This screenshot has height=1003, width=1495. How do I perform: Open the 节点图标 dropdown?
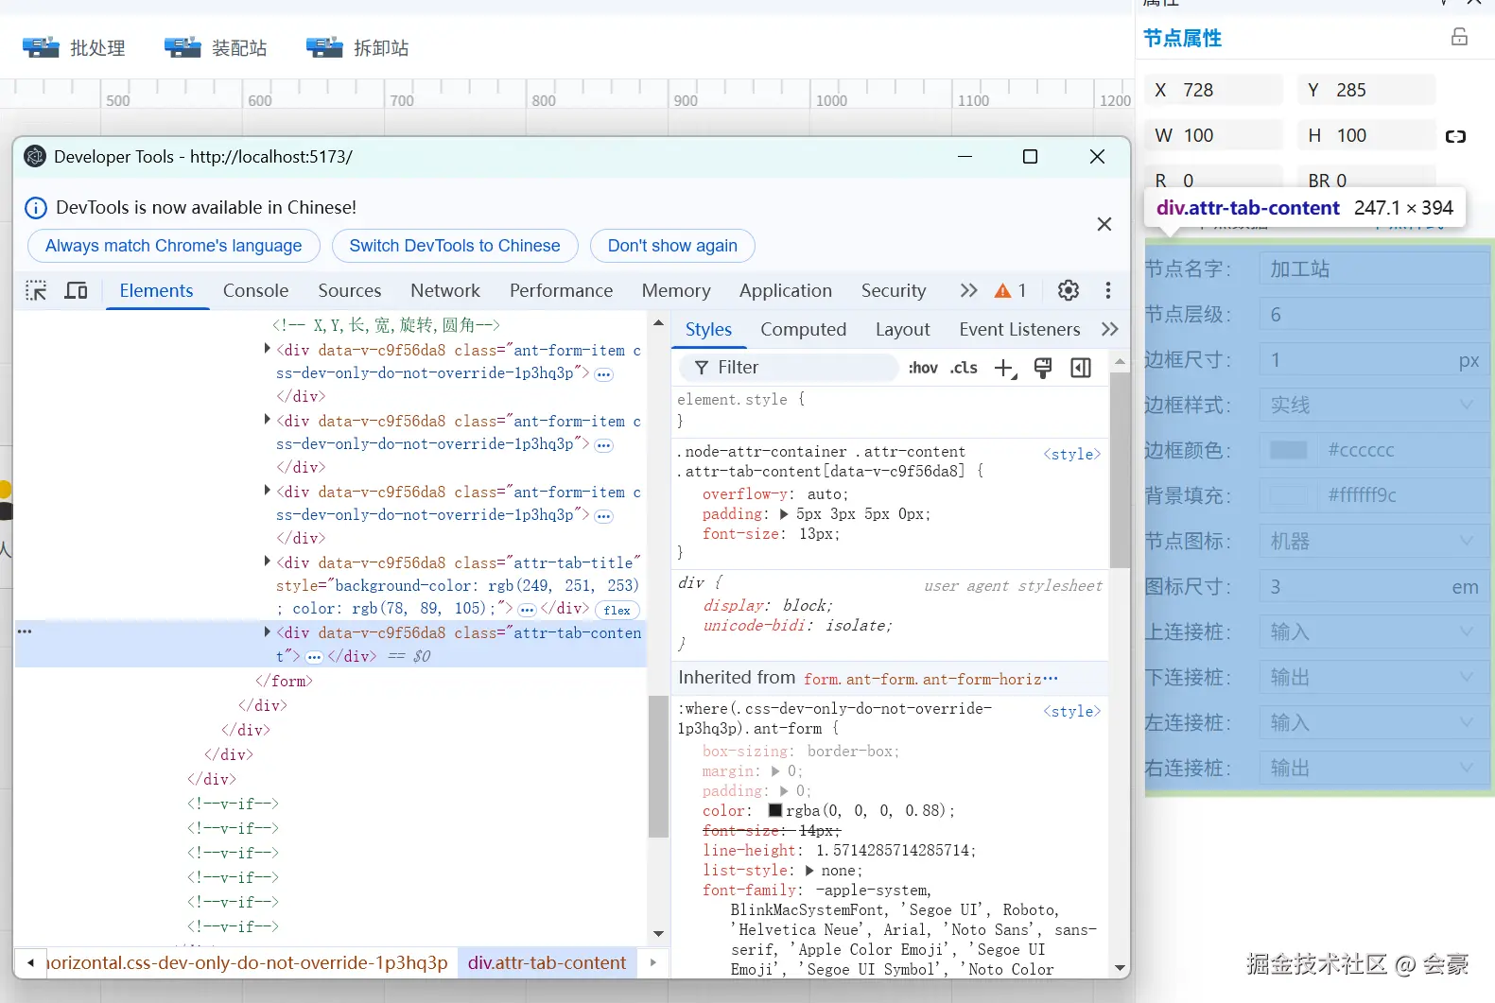pos(1373,541)
